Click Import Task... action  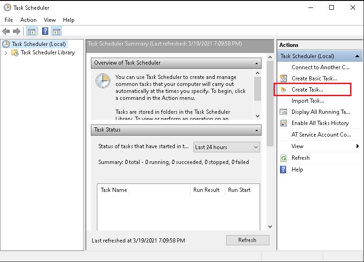click(308, 101)
